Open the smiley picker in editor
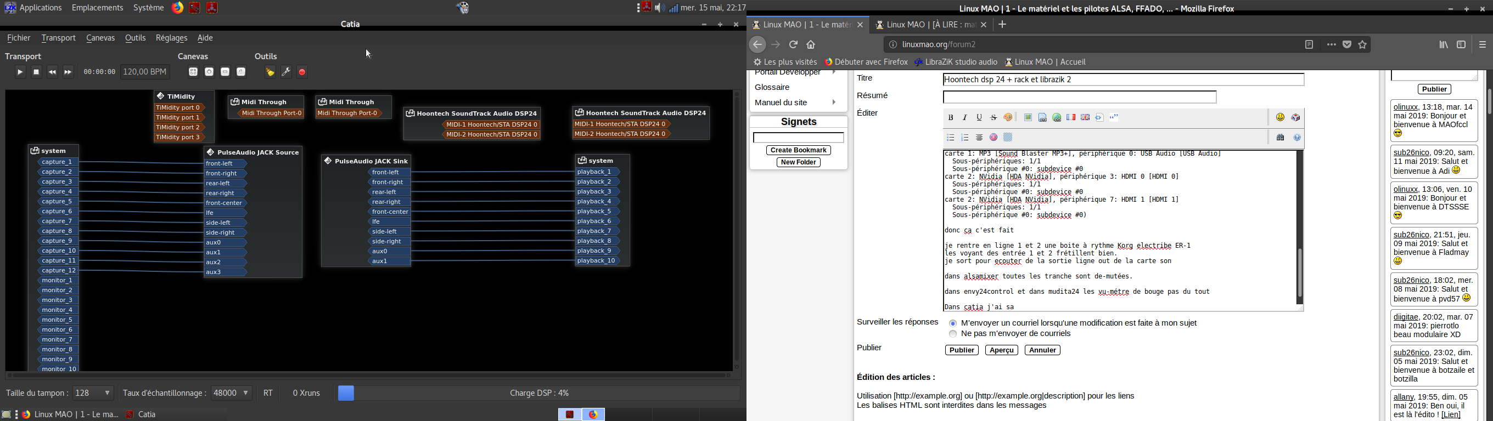Screen dimensions: 1493x421 coord(1280,117)
